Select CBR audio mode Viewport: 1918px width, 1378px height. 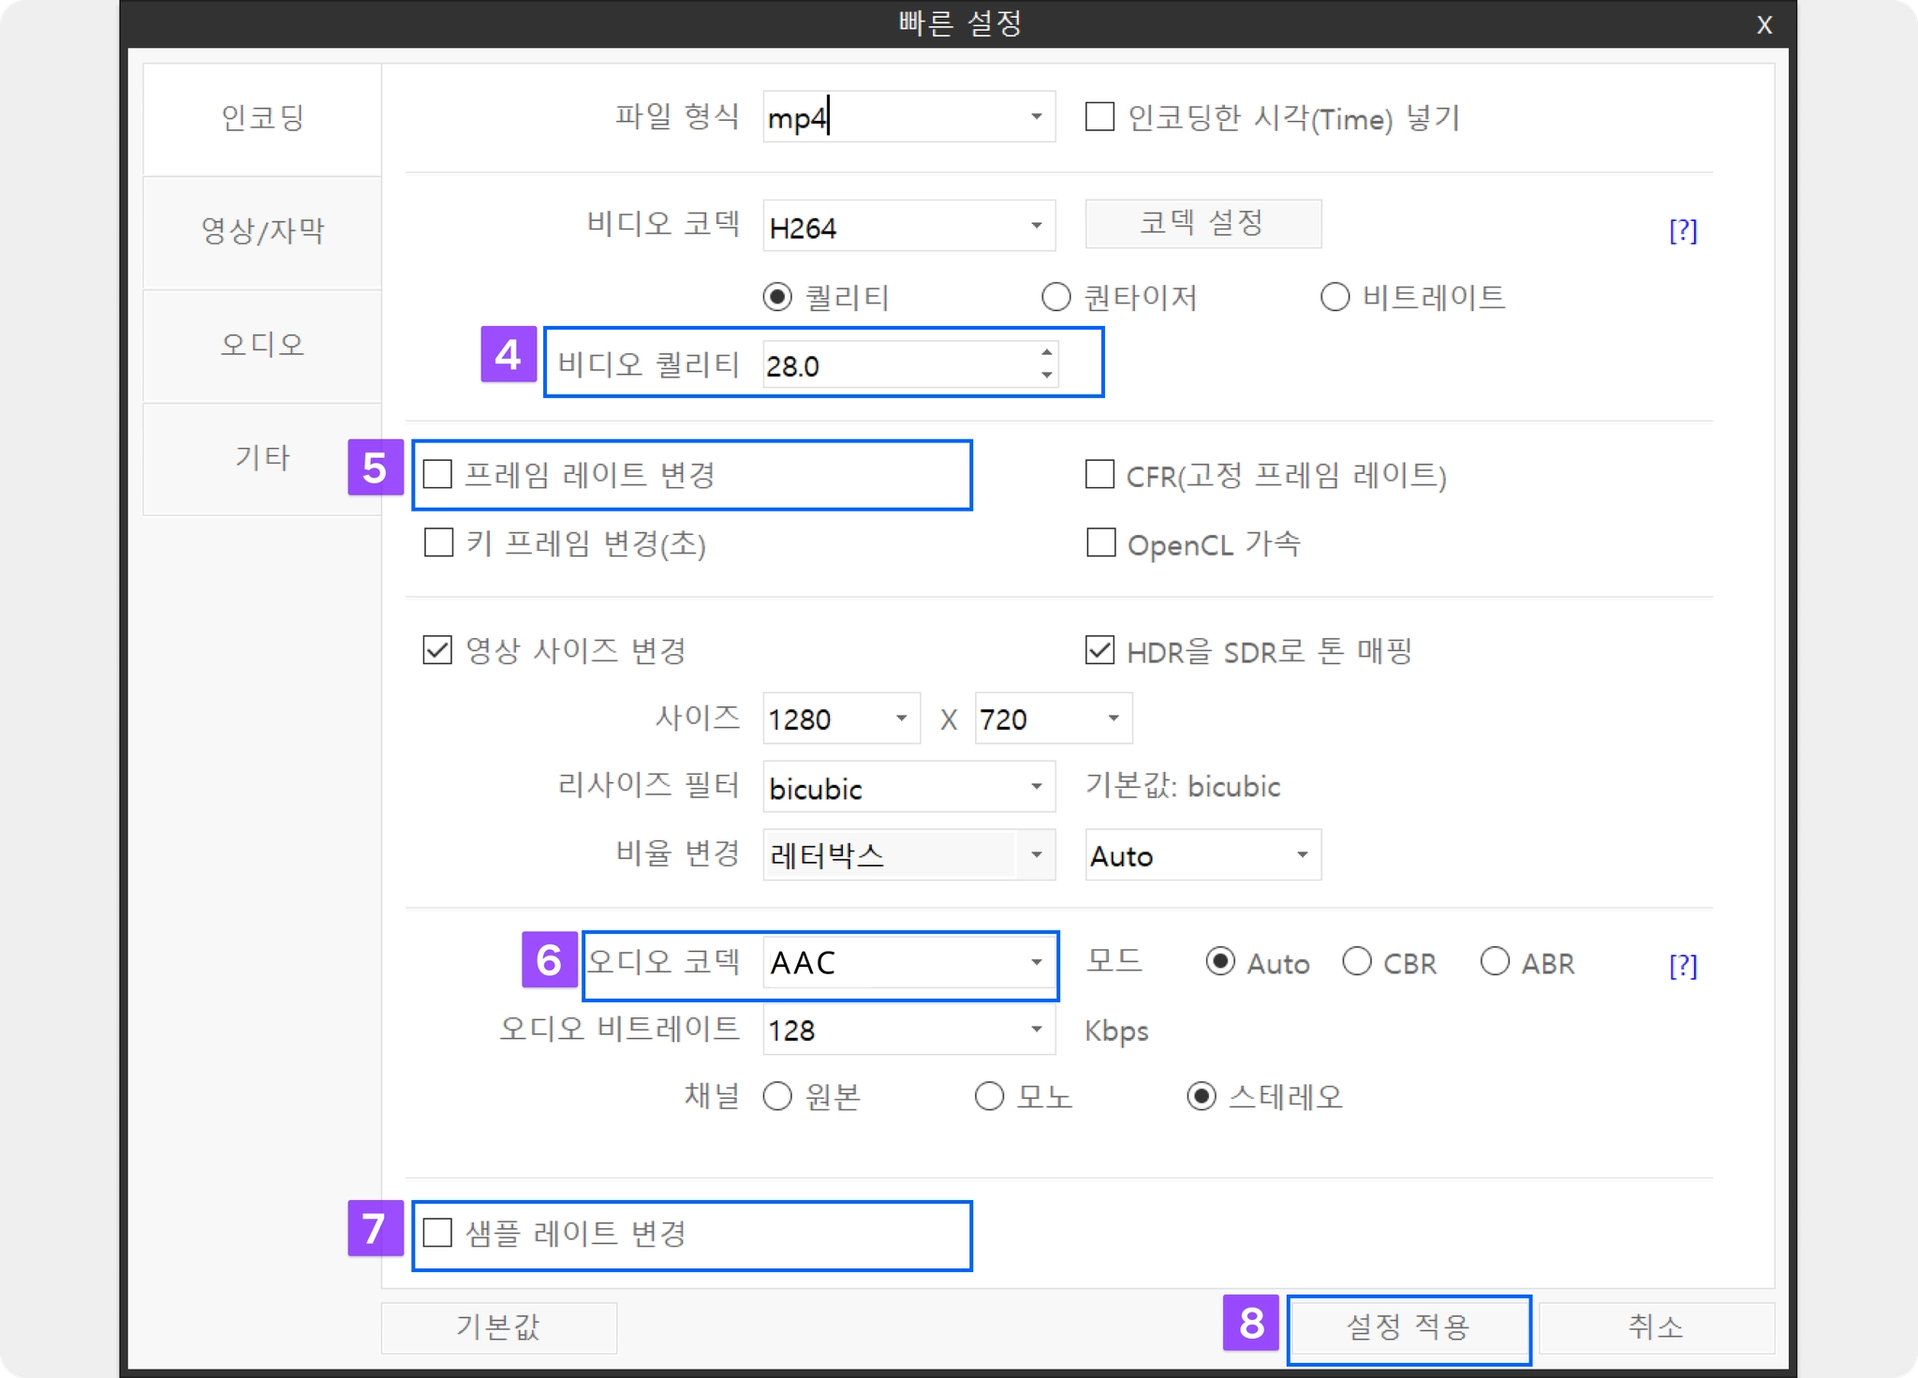(1357, 962)
